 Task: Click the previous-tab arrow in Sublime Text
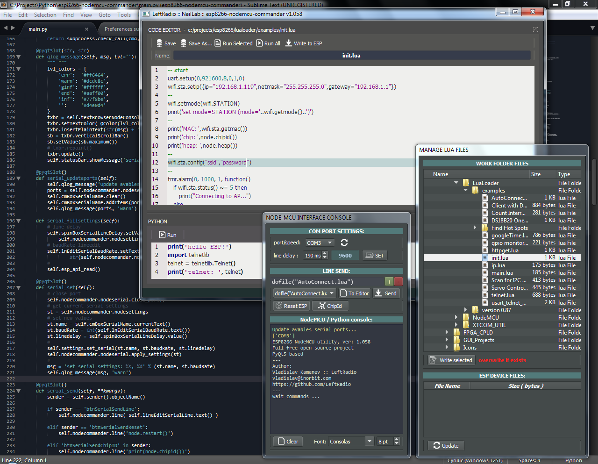coord(6,28)
